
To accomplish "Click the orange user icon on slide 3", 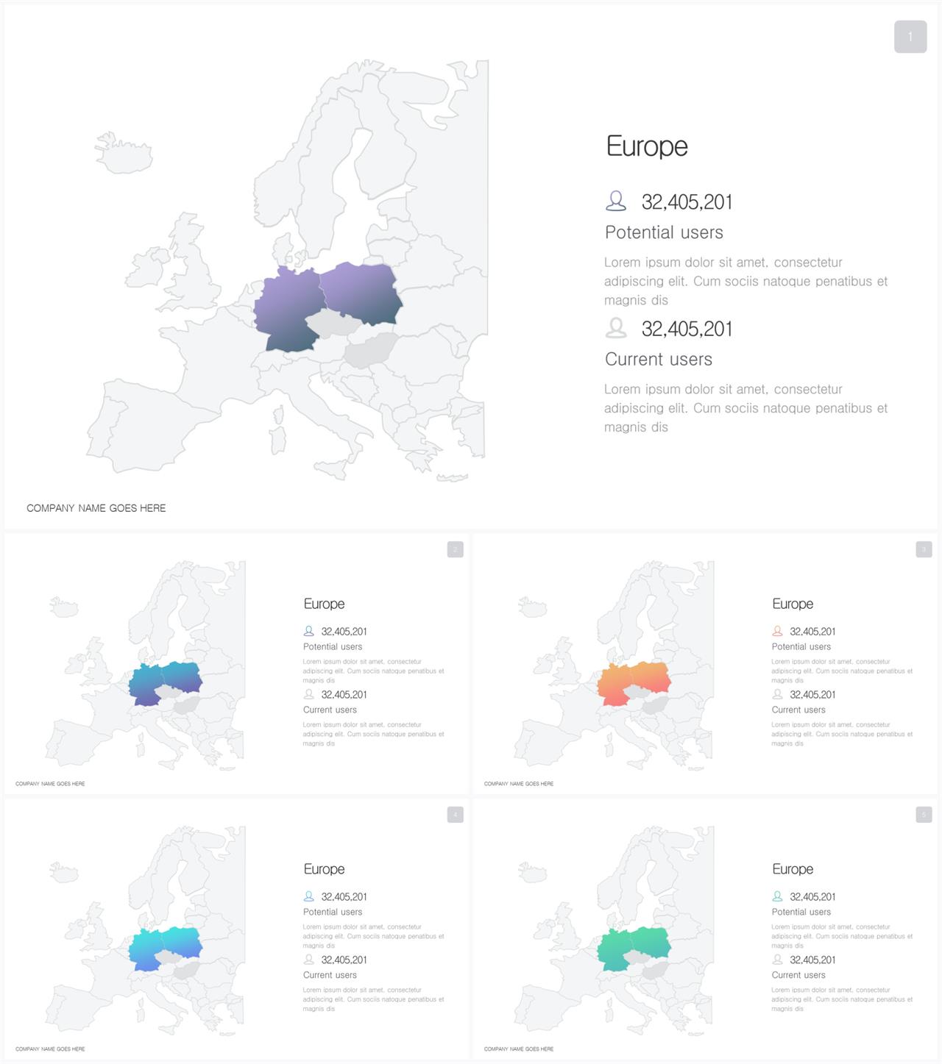I will click(777, 631).
